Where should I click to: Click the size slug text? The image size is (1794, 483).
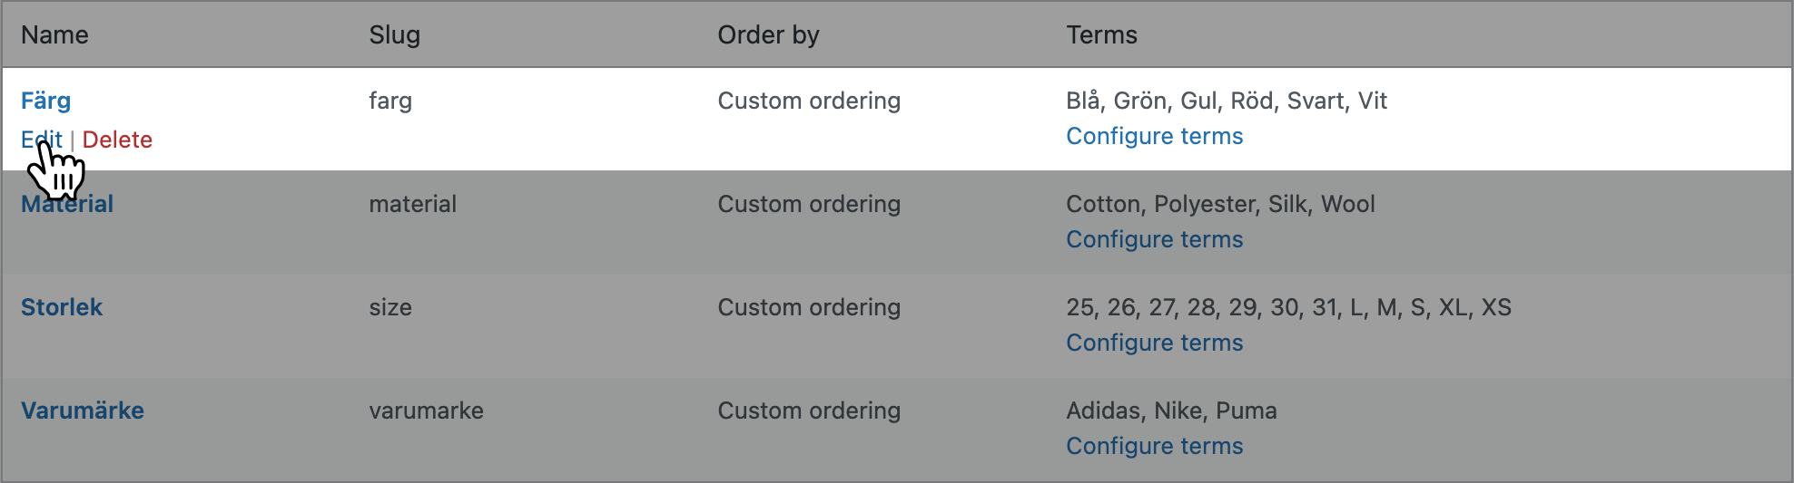pos(390,307)
